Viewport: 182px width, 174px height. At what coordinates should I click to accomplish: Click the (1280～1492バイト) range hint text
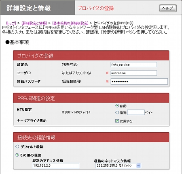pos(76,112)
